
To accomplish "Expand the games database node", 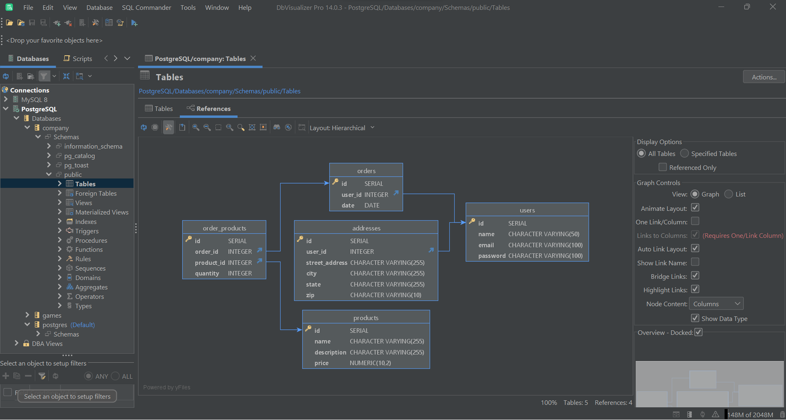I will click(28, 315).
